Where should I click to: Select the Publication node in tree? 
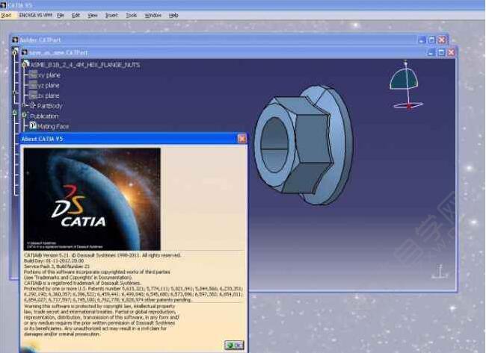click(x=44, y=116)
